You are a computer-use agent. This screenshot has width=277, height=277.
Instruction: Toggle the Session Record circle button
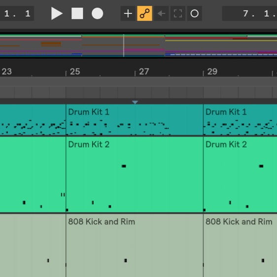click(194, 13)
